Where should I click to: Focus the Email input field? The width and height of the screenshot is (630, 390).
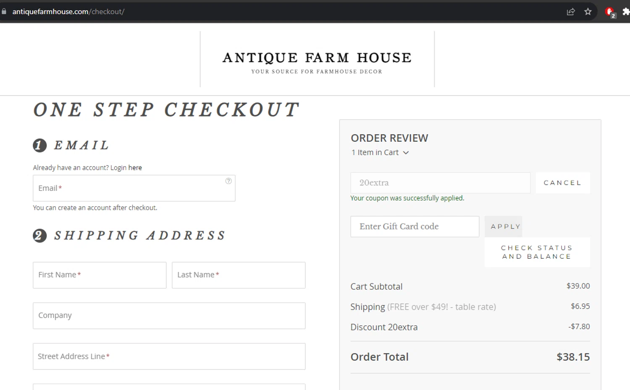[x=134, y=188]
